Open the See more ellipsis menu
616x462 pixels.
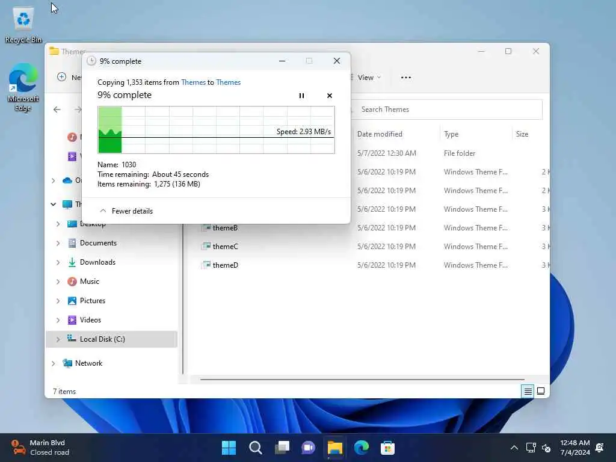click(406, 78)
